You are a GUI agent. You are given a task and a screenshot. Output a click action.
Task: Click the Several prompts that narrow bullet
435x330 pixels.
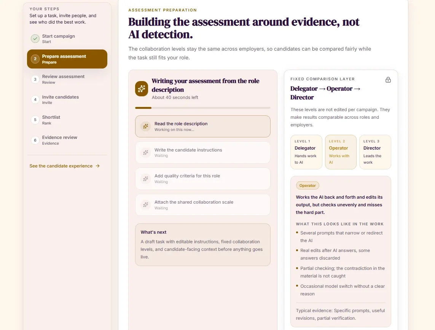coord(341,237)
